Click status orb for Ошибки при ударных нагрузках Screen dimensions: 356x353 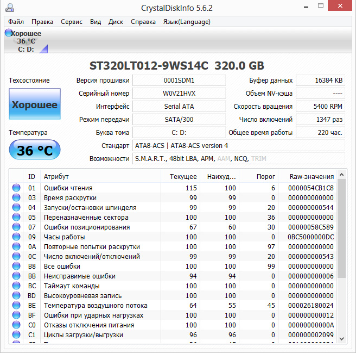(16, 315)
